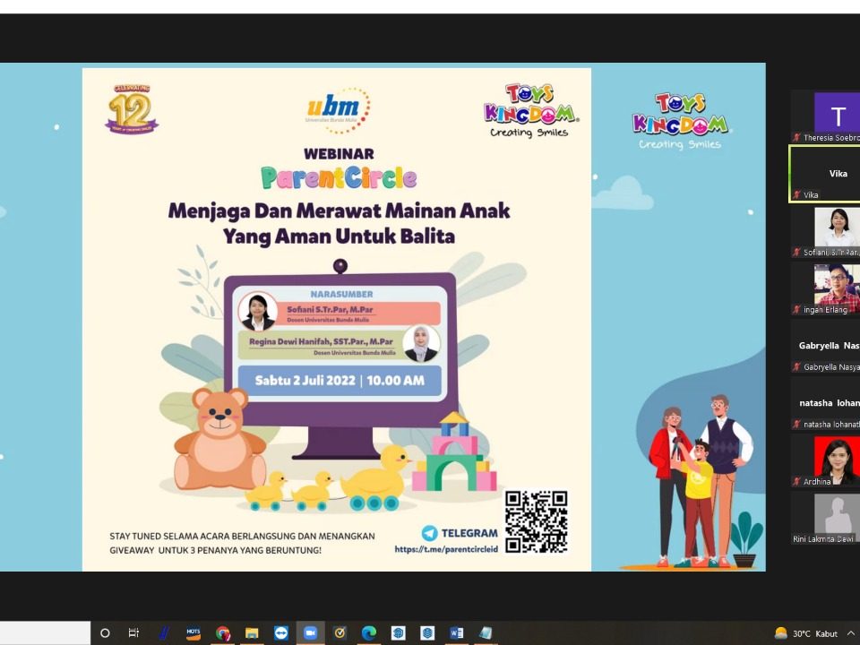The width and height of the screenshot is (860, 645).
Task: Select natasha lohanat participant tile
Action: pos(825,404)
